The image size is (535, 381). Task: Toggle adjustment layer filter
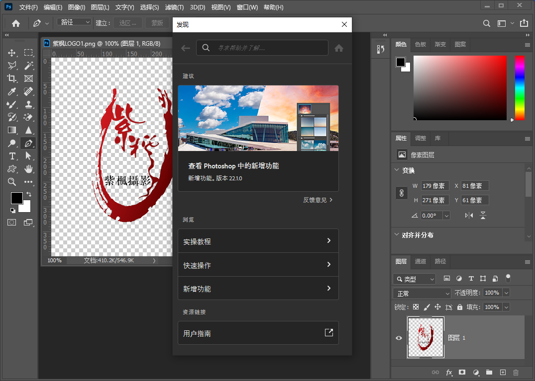pos(459,279)
